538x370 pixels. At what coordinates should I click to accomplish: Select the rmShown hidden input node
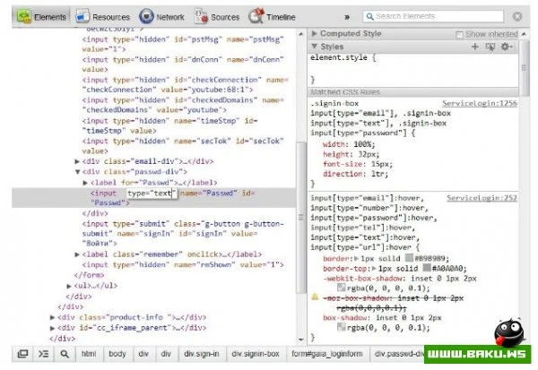183,264
